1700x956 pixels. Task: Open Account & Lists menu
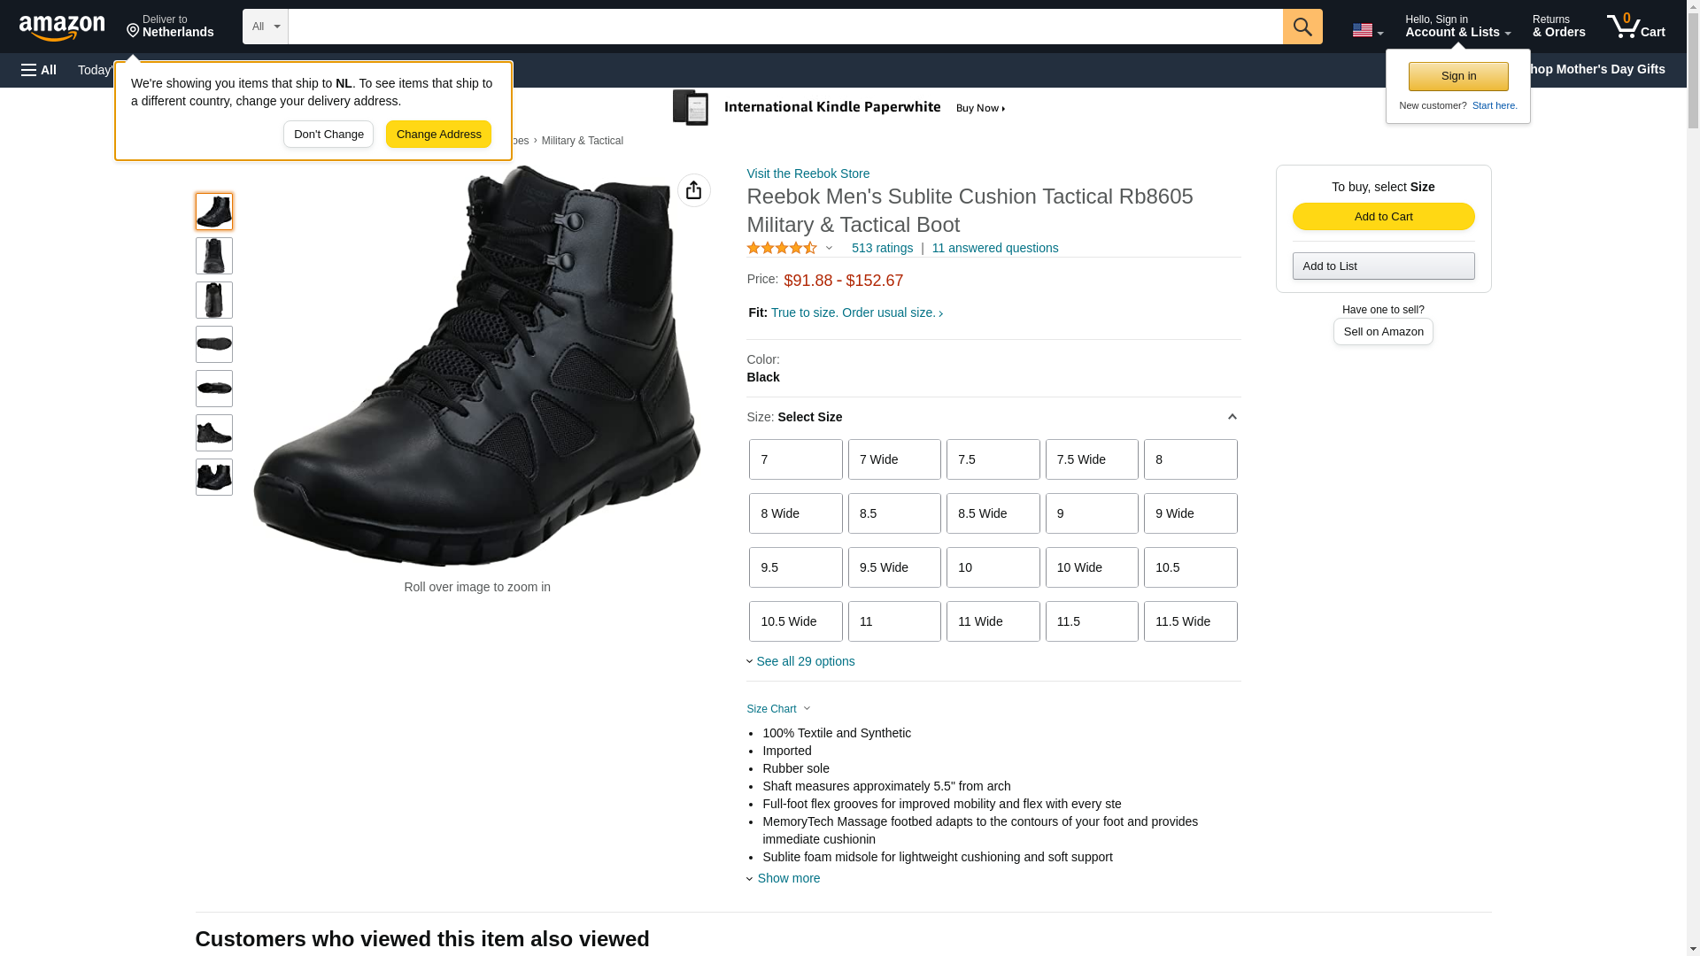click(x=1457, y=26)
